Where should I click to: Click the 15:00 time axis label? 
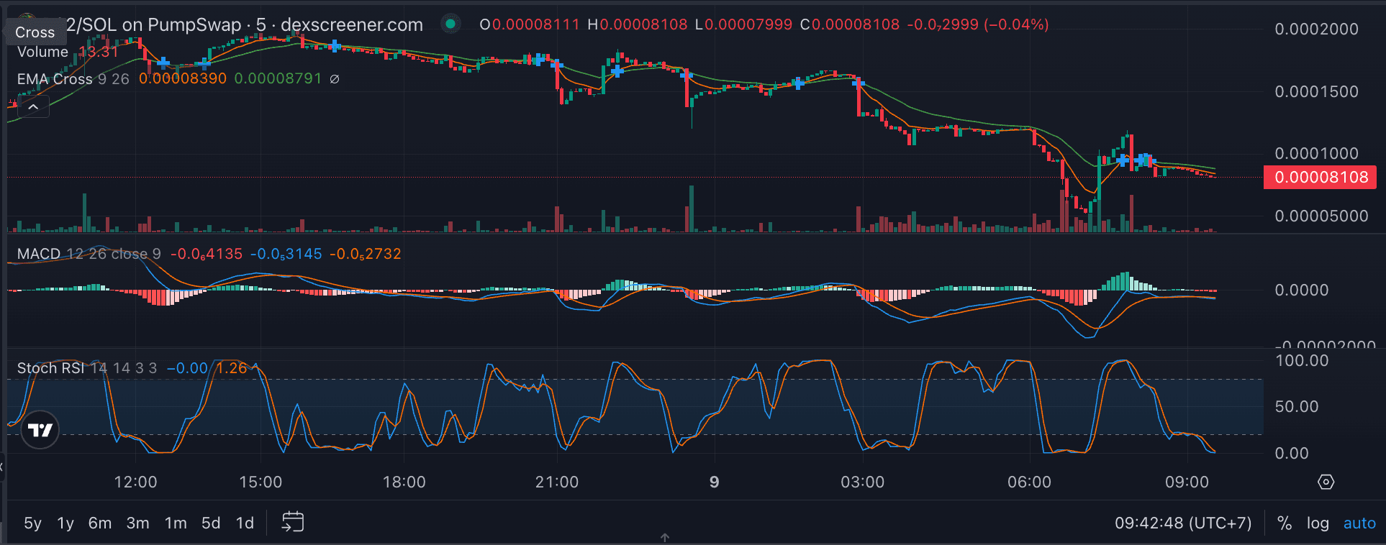pos(261,482)
